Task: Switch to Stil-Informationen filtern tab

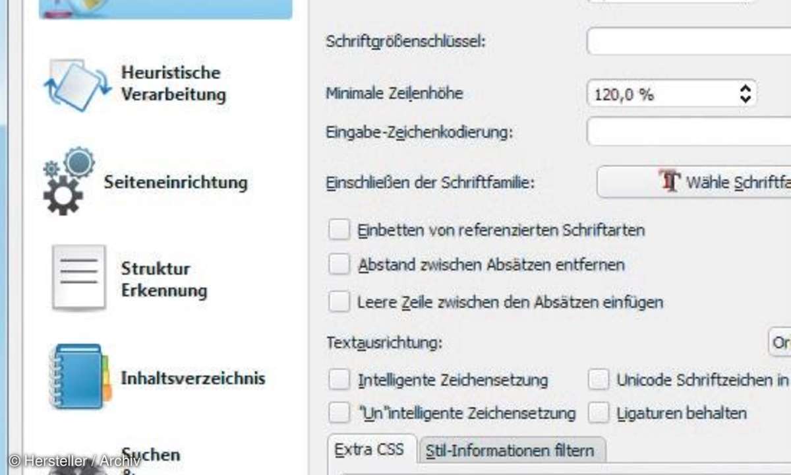Action: tap(510, 451)
